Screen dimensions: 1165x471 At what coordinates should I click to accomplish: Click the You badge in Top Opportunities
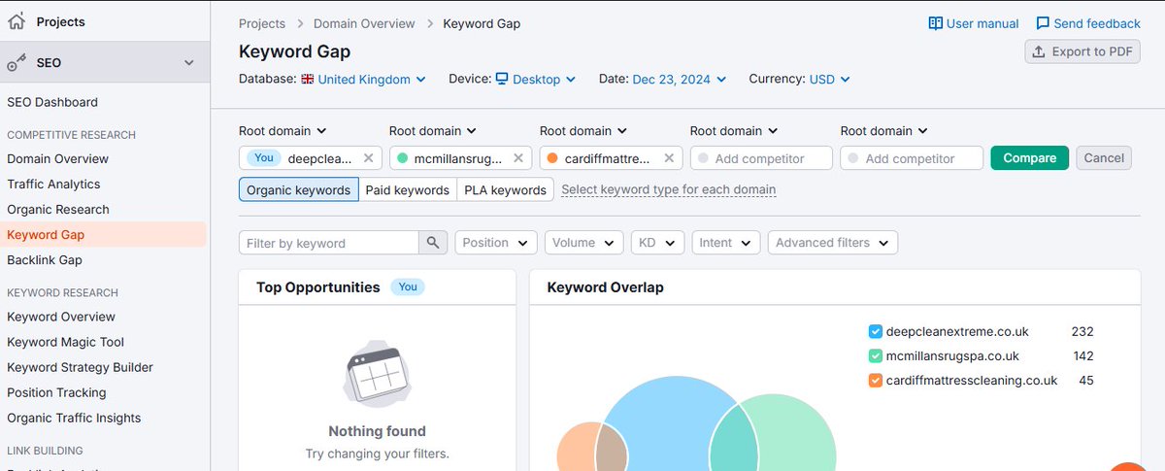[408, 287]
